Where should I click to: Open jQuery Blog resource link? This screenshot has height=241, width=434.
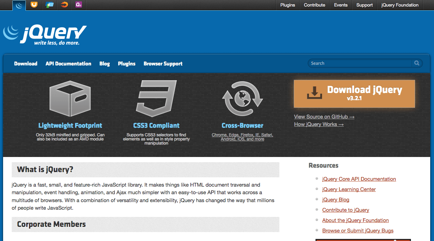[336, 200]
